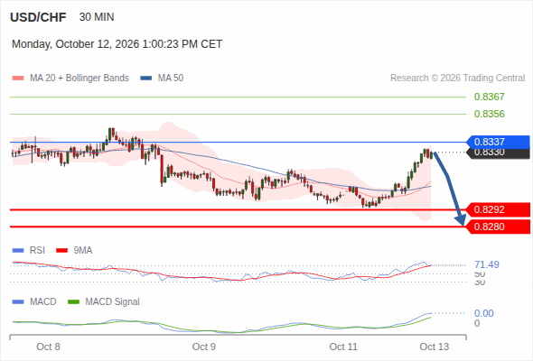Screen dimensions: 533x361
Task: Click the 9MA red legend swatch
Action: click(61, 251)
